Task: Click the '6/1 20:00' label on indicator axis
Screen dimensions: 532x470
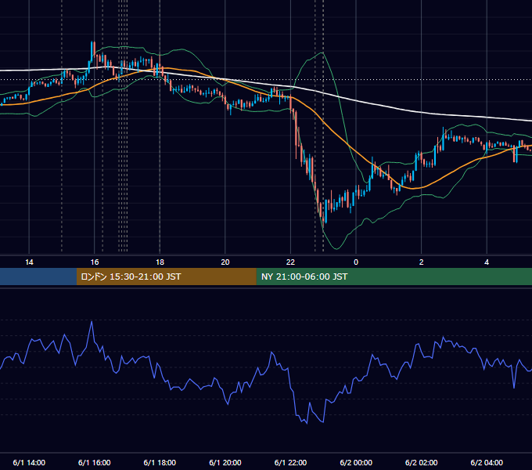Action: tap(225, 462)
